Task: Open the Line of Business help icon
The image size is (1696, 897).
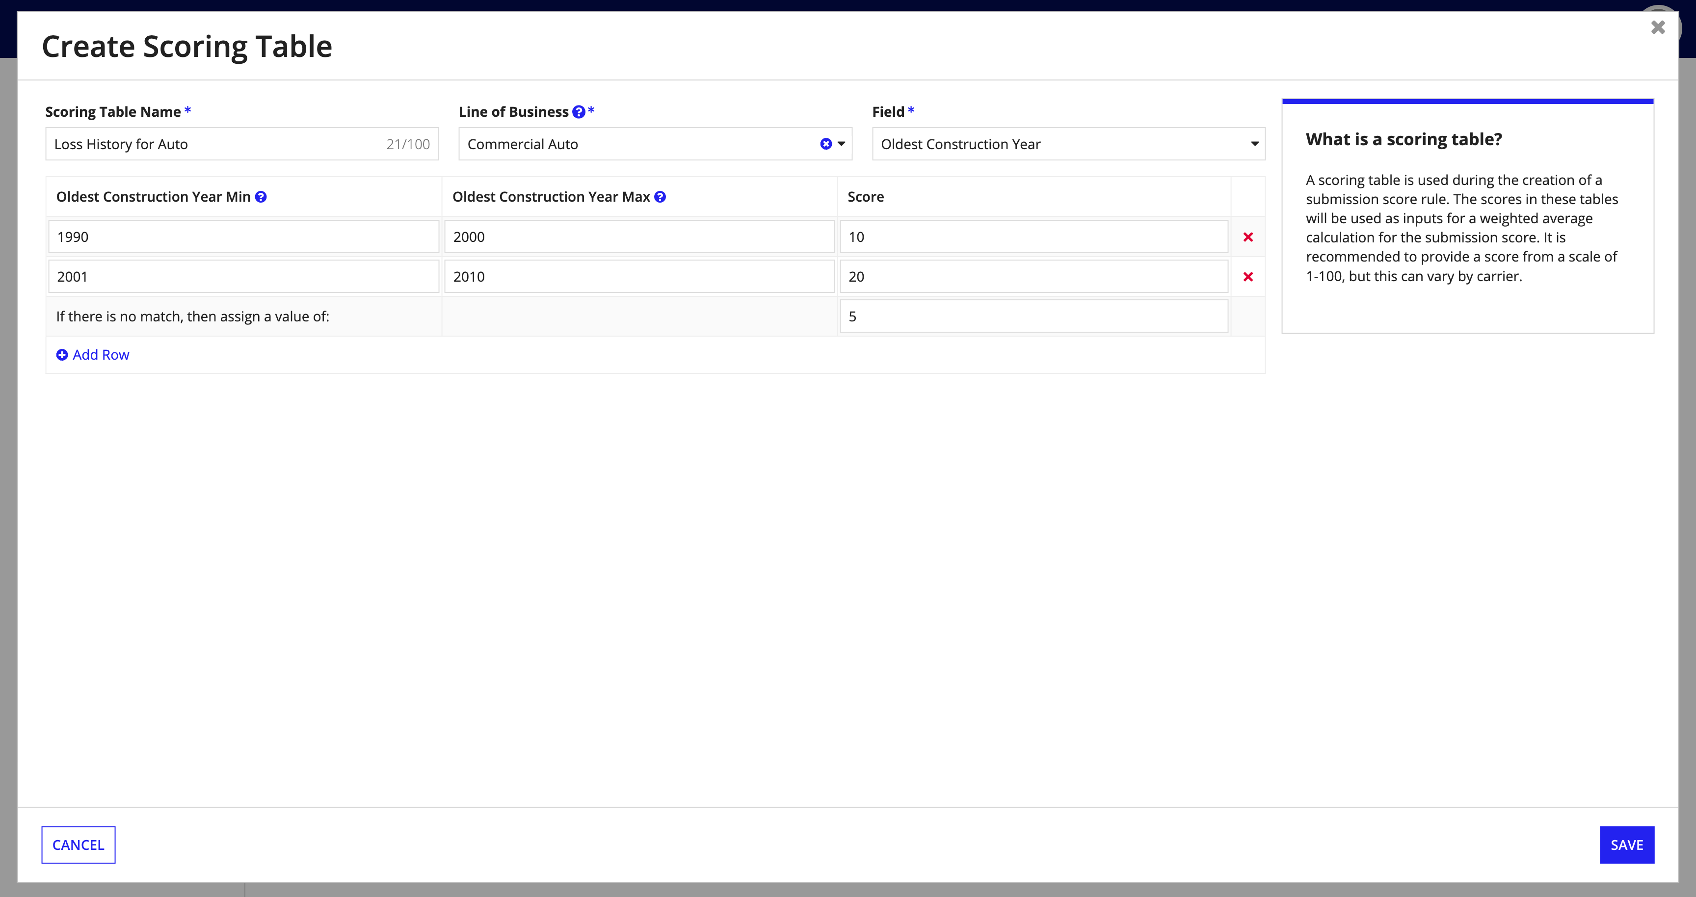Action: (x=578, y=112)
